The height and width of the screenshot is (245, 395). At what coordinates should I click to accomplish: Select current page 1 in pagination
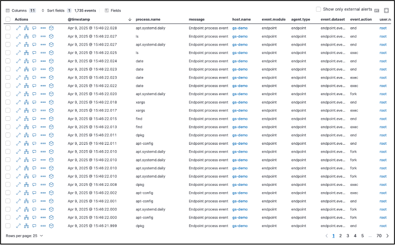click(x=333, y=236)
